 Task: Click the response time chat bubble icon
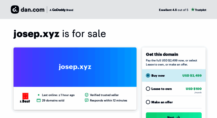coord(87,100)
